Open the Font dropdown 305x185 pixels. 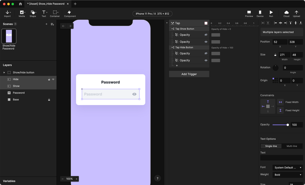pos(287,168)
